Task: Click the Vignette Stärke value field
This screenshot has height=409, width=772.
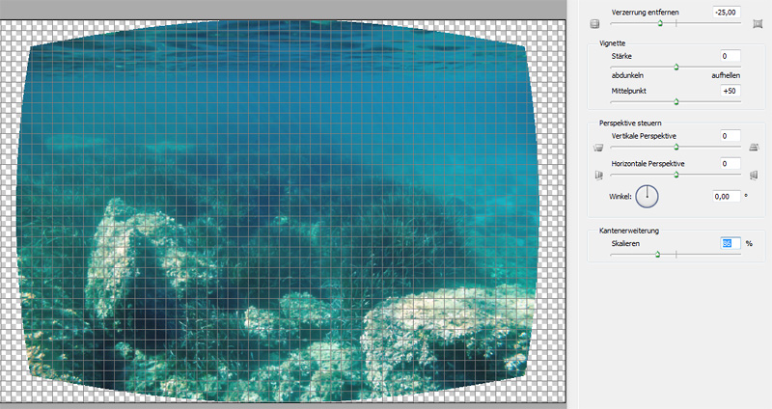Action: pos(725,57)
